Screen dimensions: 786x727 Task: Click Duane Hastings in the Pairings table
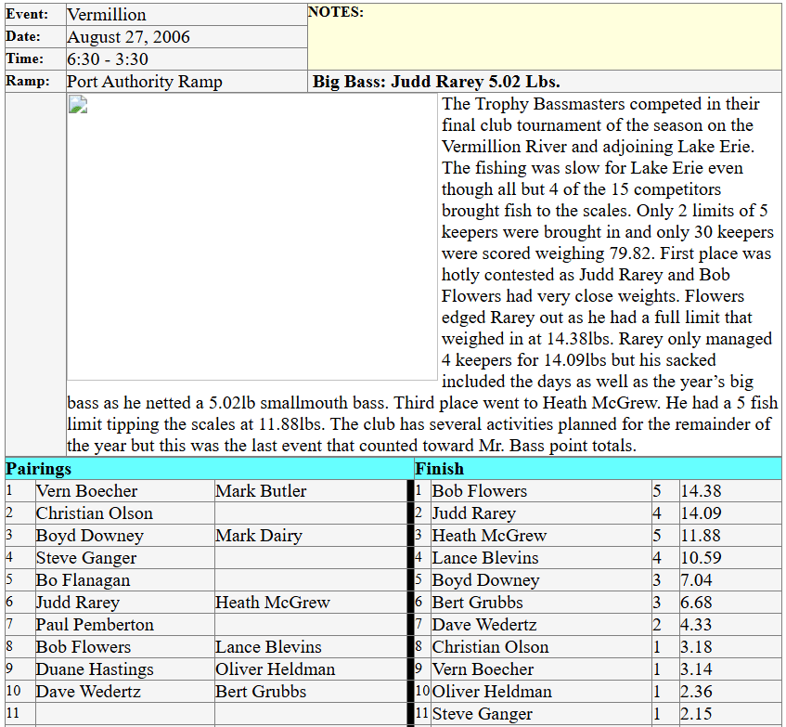(x=95, y=669)
